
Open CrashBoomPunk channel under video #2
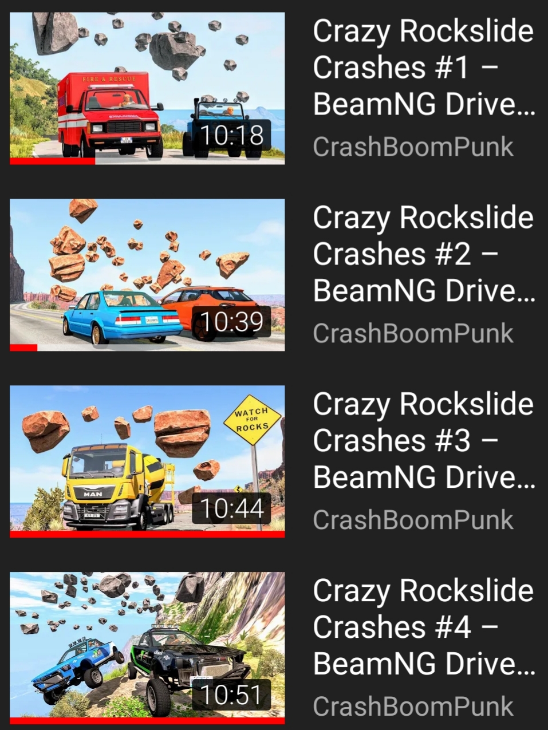(413, 333)
